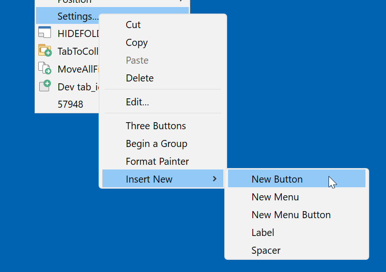386x272 pixels.
Task: Choose Cut from the context menu
Action: tap(133, 25)
